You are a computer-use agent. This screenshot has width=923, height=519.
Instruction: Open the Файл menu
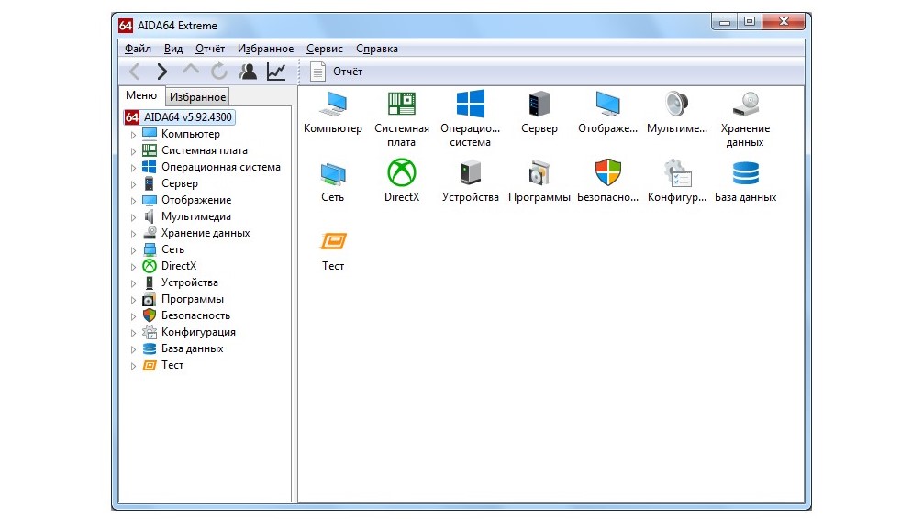(x=138, y=49)
